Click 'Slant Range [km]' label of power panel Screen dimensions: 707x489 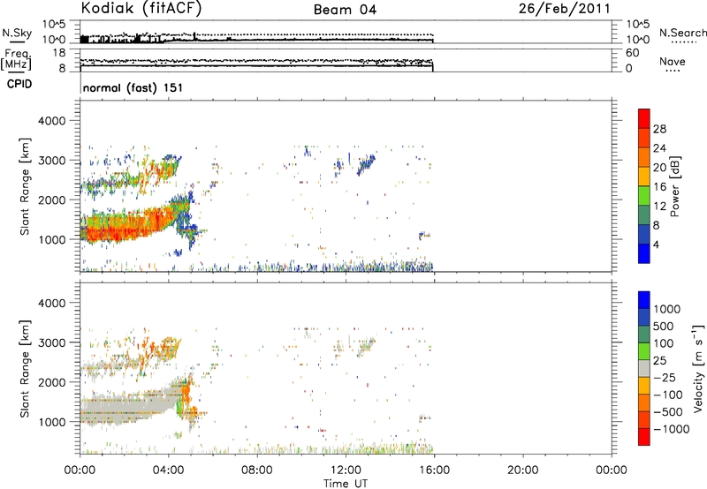pyautogui.click(x=25, y=186)
